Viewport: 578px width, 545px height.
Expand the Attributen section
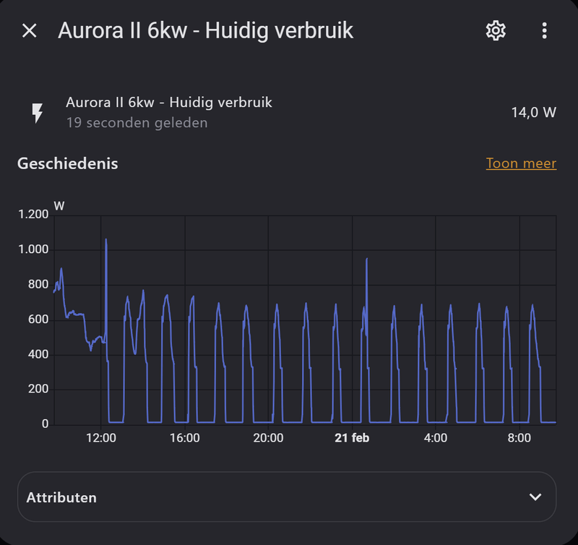pyautogui.click(x=287, y=497)
